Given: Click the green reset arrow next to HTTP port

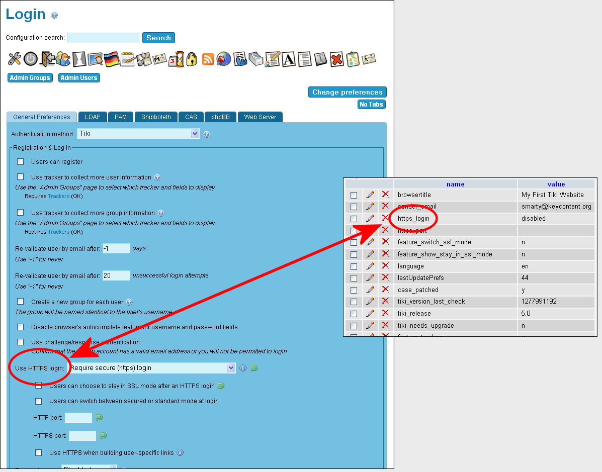Looking at the screenshot, I should click(x=99, y=418).
